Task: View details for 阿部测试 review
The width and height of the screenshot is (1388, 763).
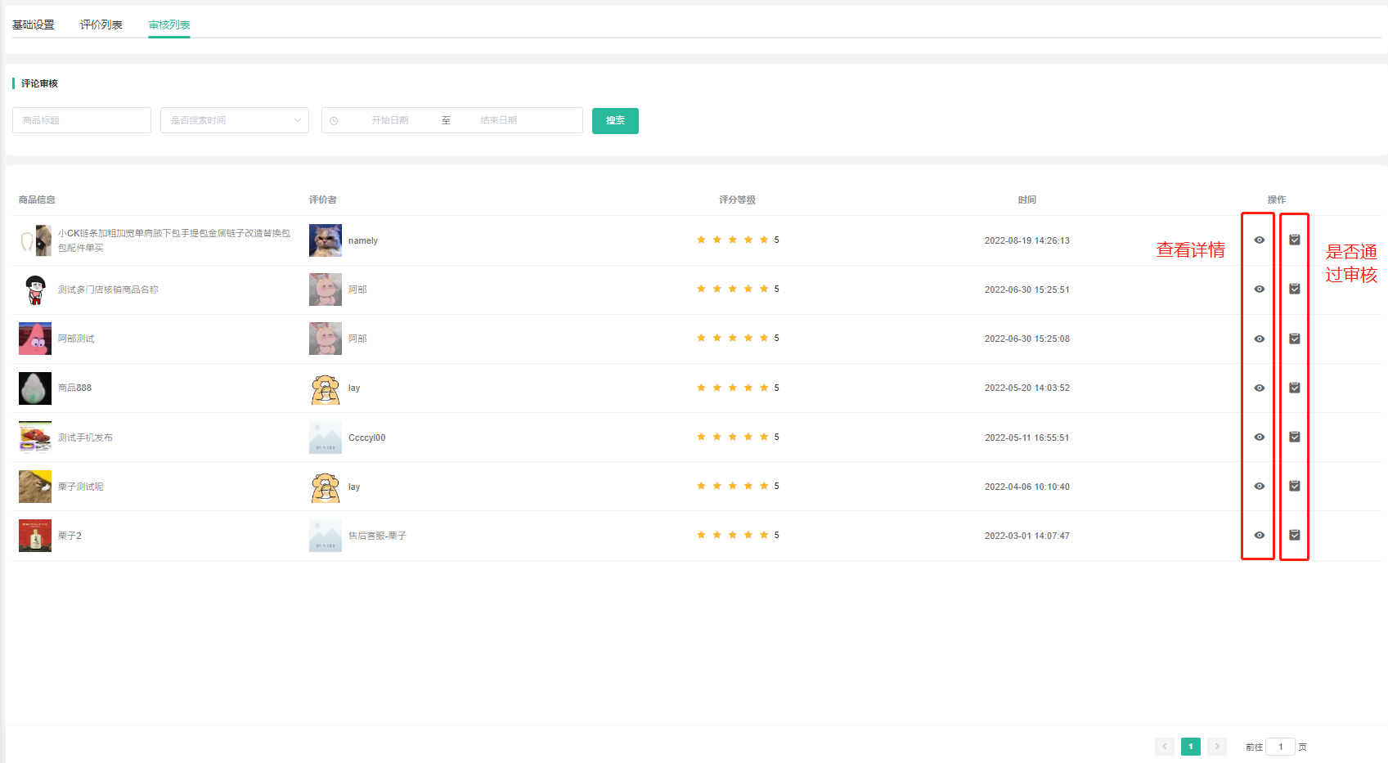Action: click(1259, 339)
